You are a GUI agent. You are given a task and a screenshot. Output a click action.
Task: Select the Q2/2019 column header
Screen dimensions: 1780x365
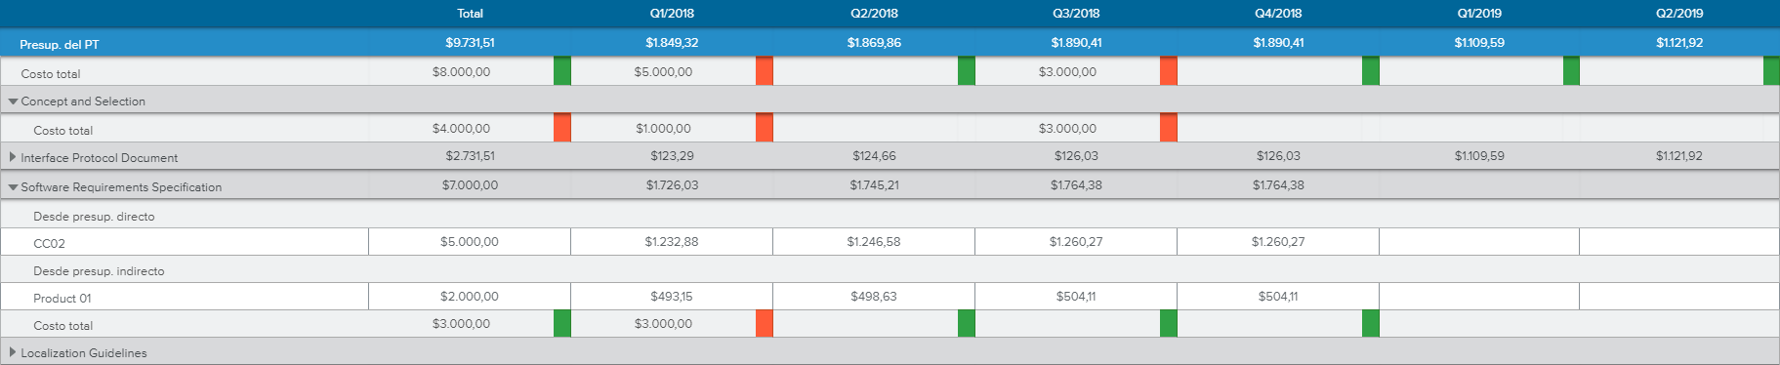coord(1679,14)
